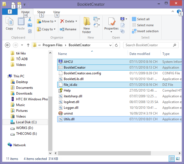Open recent locations dropdown arrow
The image size is (184, 164).
(x=22, y=45)
